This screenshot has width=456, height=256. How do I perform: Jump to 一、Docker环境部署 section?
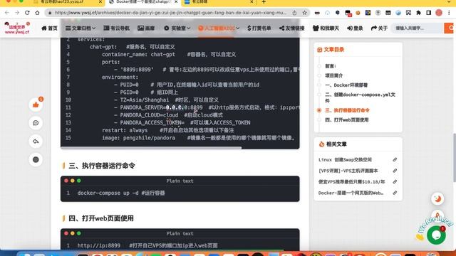pyautogui.click(x=346, y=85)
